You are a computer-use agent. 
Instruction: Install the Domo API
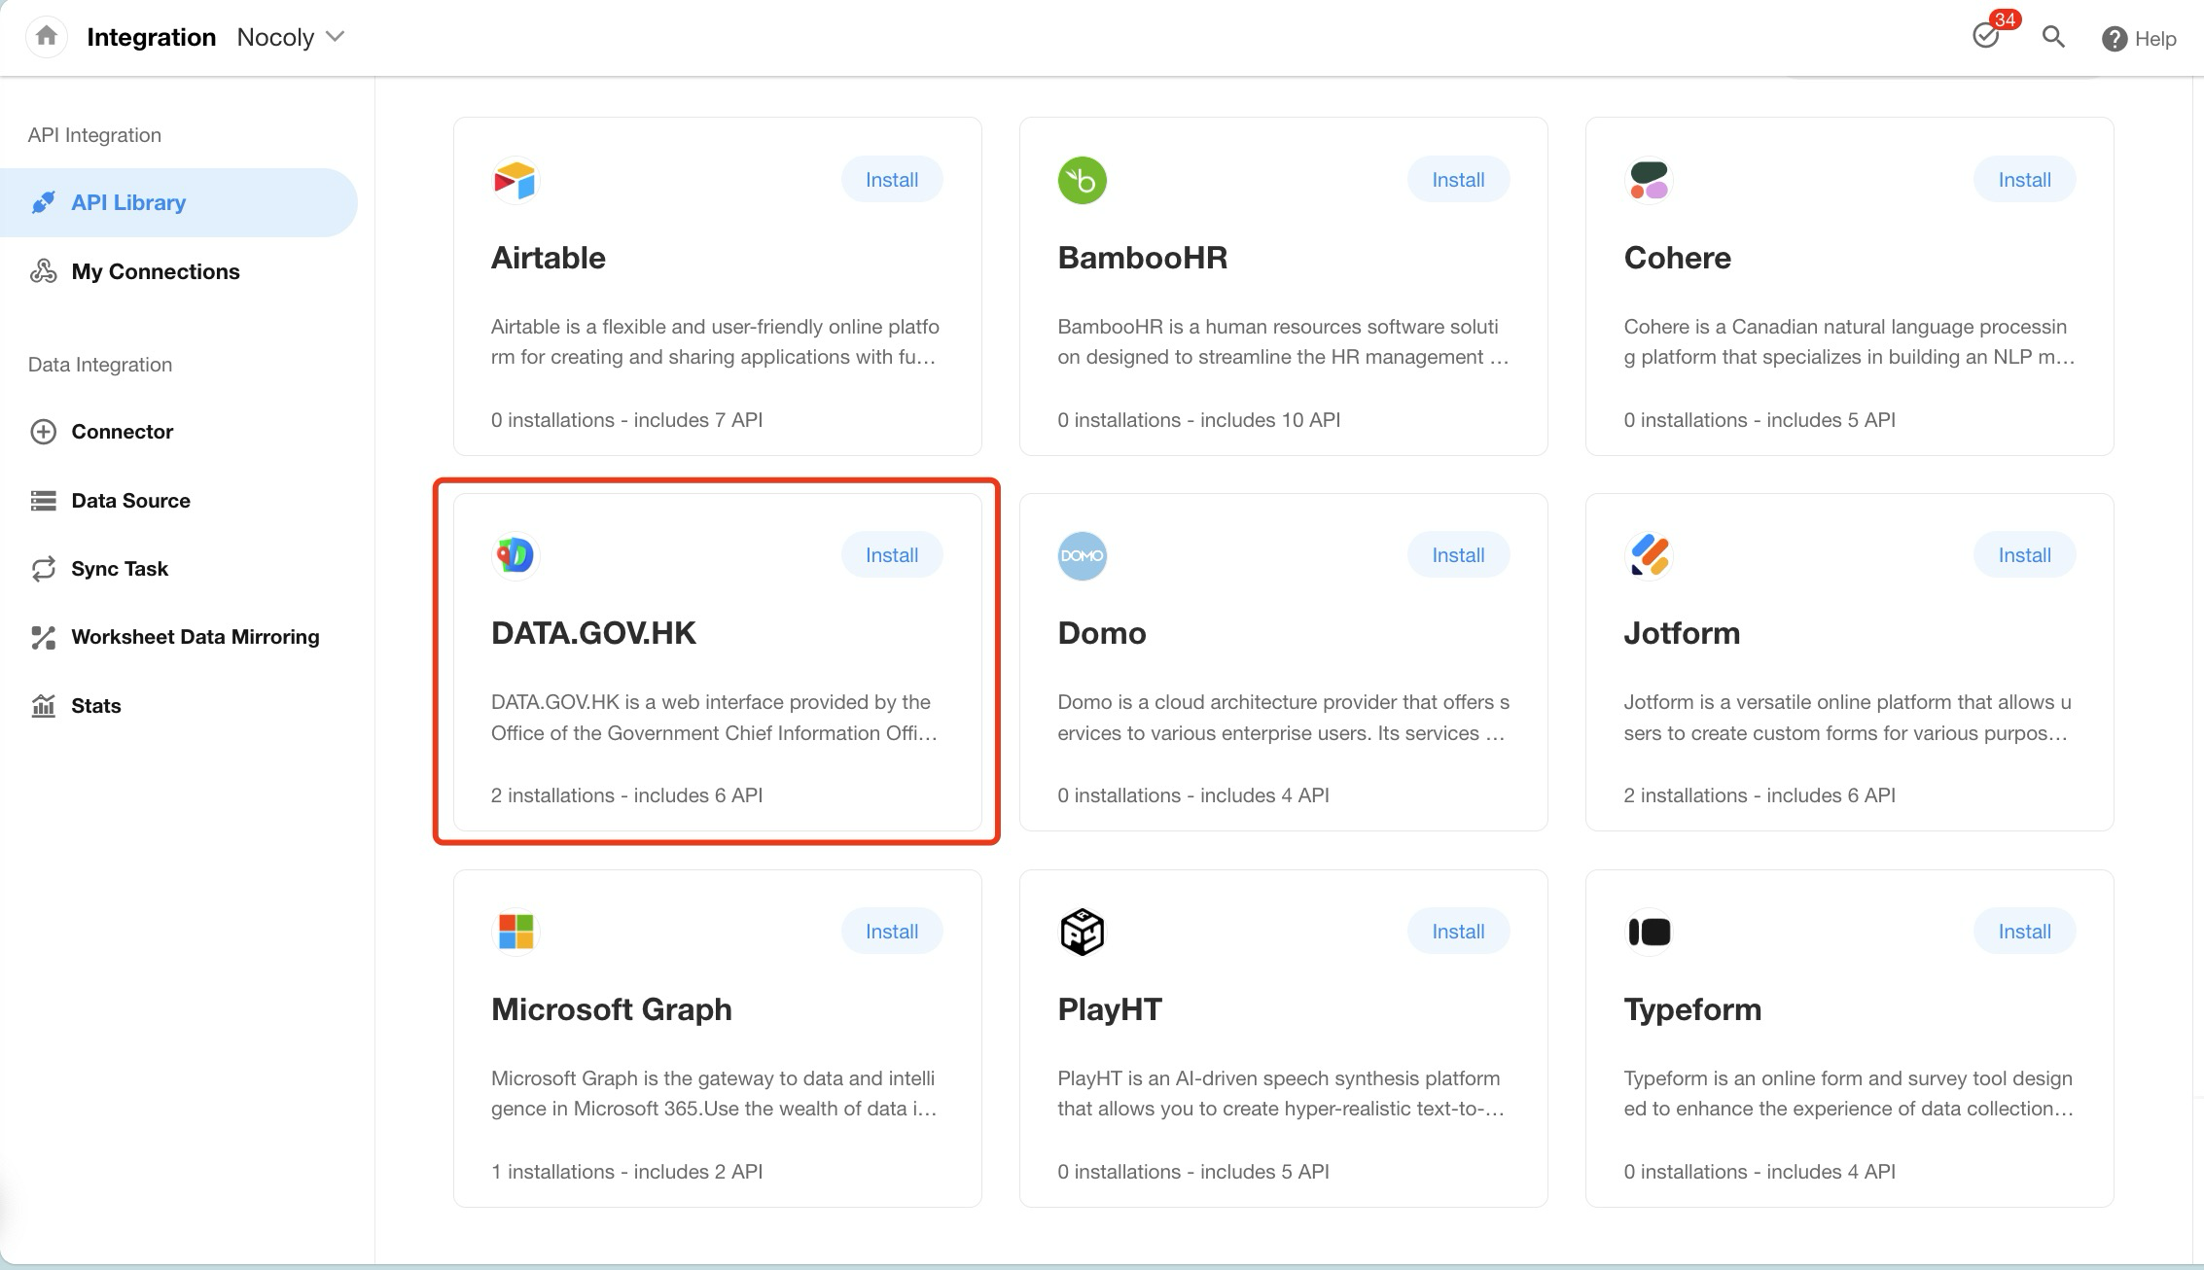tap(1458, 555)
